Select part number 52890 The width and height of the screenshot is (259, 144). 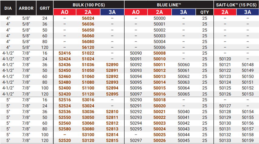click(x=112, y=65)
